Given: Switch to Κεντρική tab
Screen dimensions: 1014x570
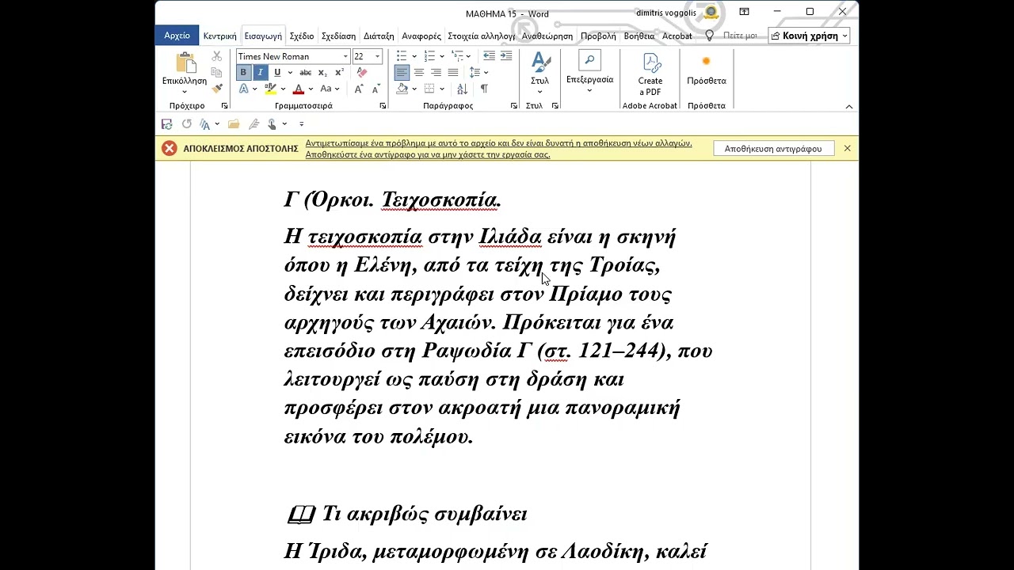Looking at the screenshot, I should click(x=219, y=36).
